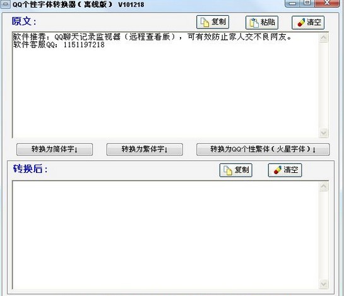Click down arrow of source text scrollbar
Viewport: 344px width, 296px height.
(x=324, y=133)
